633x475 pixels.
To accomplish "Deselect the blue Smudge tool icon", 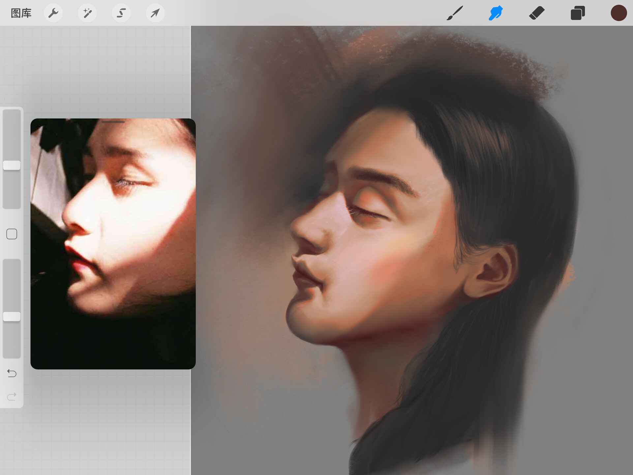I will pos(496,13).
